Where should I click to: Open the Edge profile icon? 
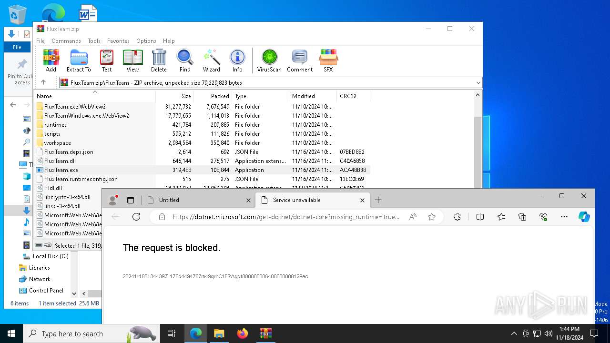point(113,200)
